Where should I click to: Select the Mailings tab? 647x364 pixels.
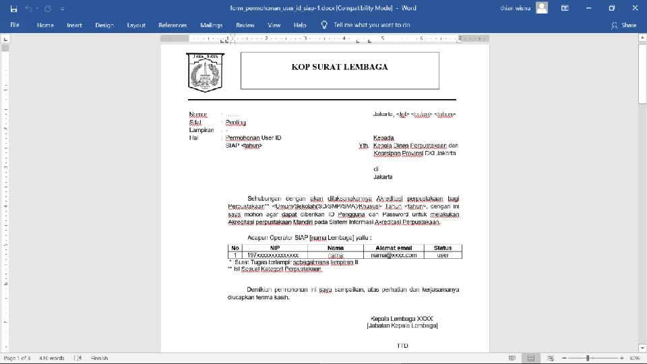pyautogui.click(x=211, y=25)
